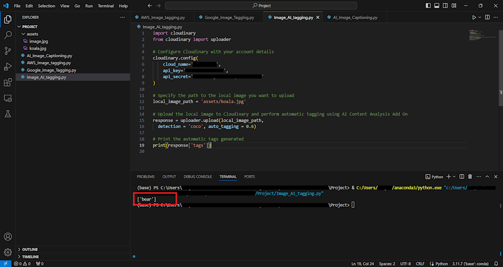
Task: Change indentation via Spaces: 2
Action: (x=387, y=264)
